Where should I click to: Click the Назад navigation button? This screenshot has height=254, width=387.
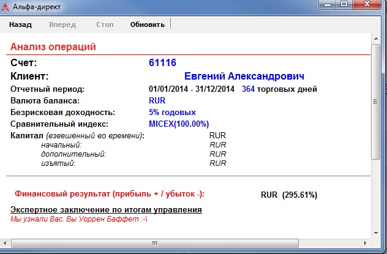tap(20, 24)
